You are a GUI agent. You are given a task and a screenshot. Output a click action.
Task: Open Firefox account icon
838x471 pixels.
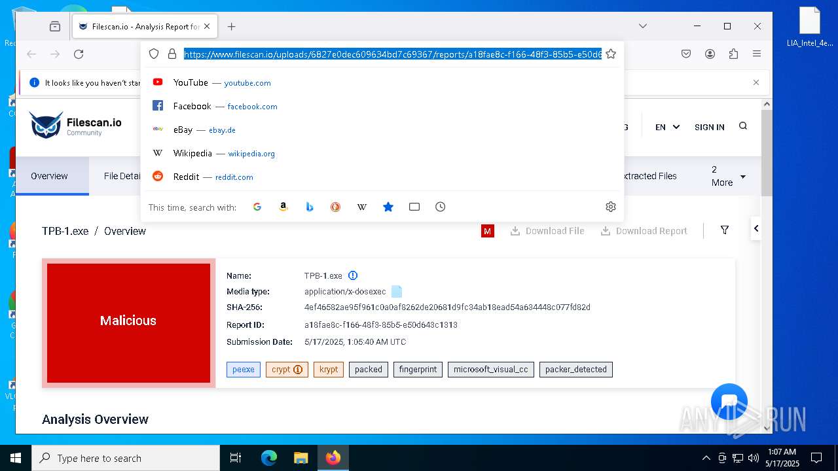pos(710,54)
